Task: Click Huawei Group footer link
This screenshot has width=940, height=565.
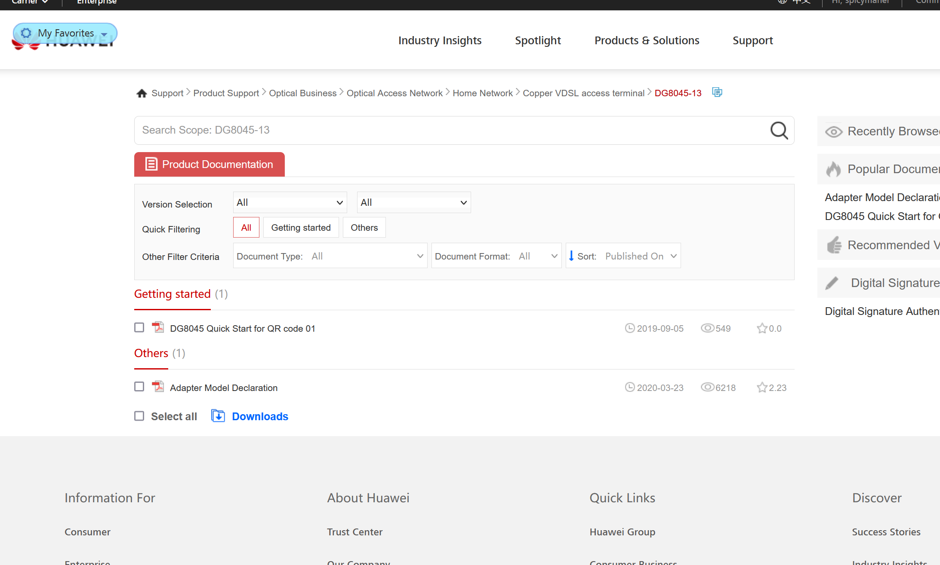Action: tap(622, 532)
